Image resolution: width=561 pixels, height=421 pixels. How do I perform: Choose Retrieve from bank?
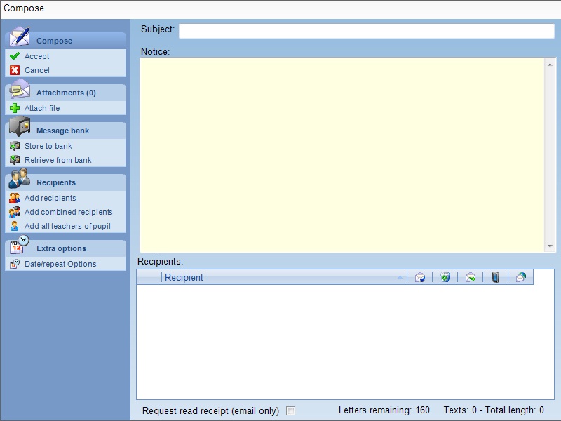(58, 160)
